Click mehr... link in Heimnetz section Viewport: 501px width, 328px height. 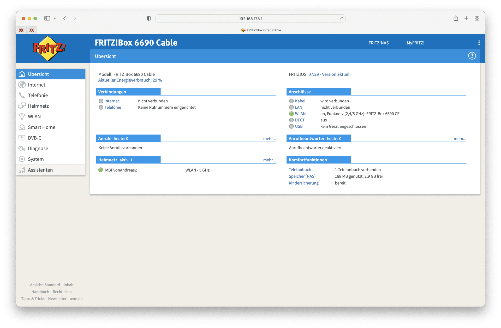(x=269, y=160)
